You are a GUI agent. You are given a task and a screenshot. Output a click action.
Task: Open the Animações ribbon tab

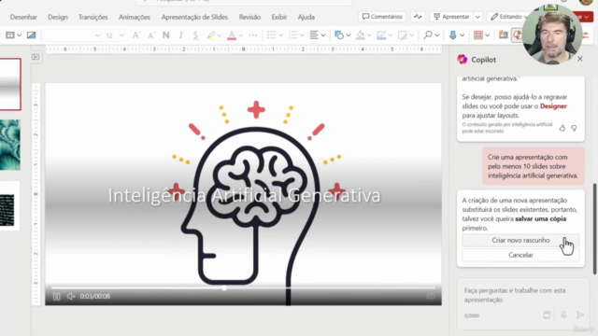[x=135, y=17]
